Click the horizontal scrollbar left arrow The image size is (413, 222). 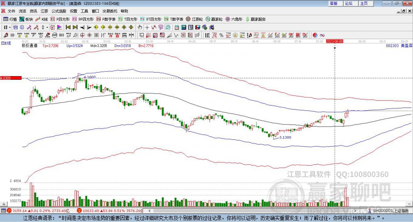[149, 211]
